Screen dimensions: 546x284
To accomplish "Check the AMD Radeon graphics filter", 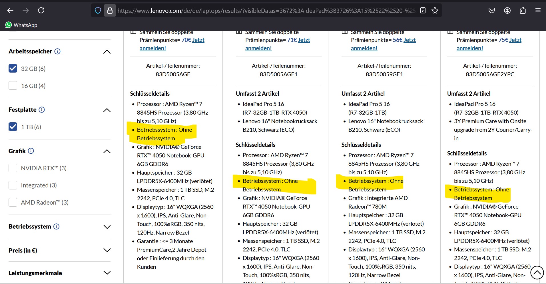I will pyautogui.click(x=13, y=202).
